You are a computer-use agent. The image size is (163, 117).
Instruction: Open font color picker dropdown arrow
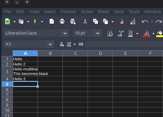coord(153,34)
